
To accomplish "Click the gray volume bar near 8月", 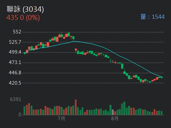I will [113, 112].
